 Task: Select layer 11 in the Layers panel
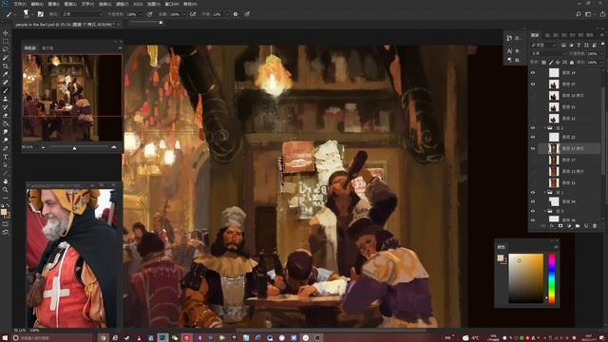pos(569,182)
